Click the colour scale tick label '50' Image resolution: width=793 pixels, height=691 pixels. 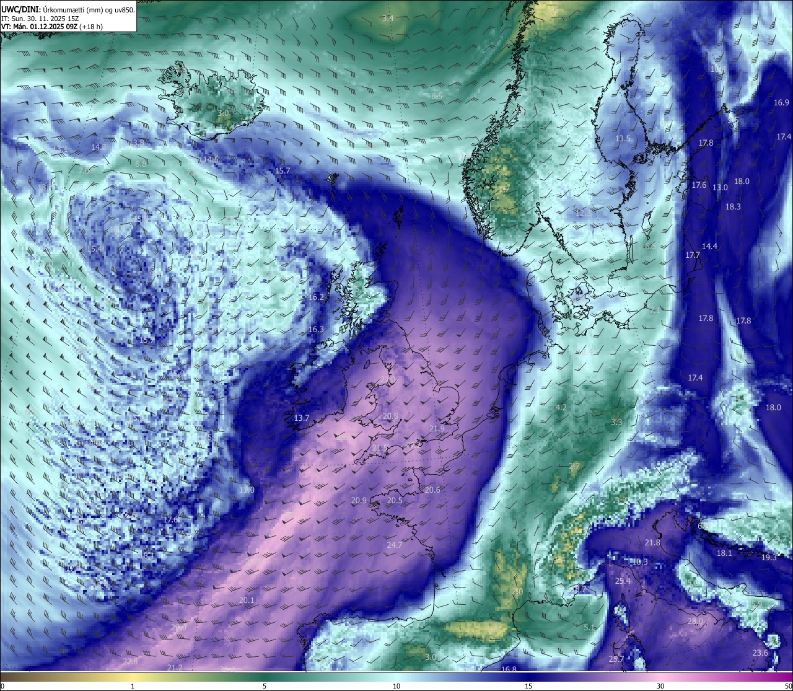(788, 686)
